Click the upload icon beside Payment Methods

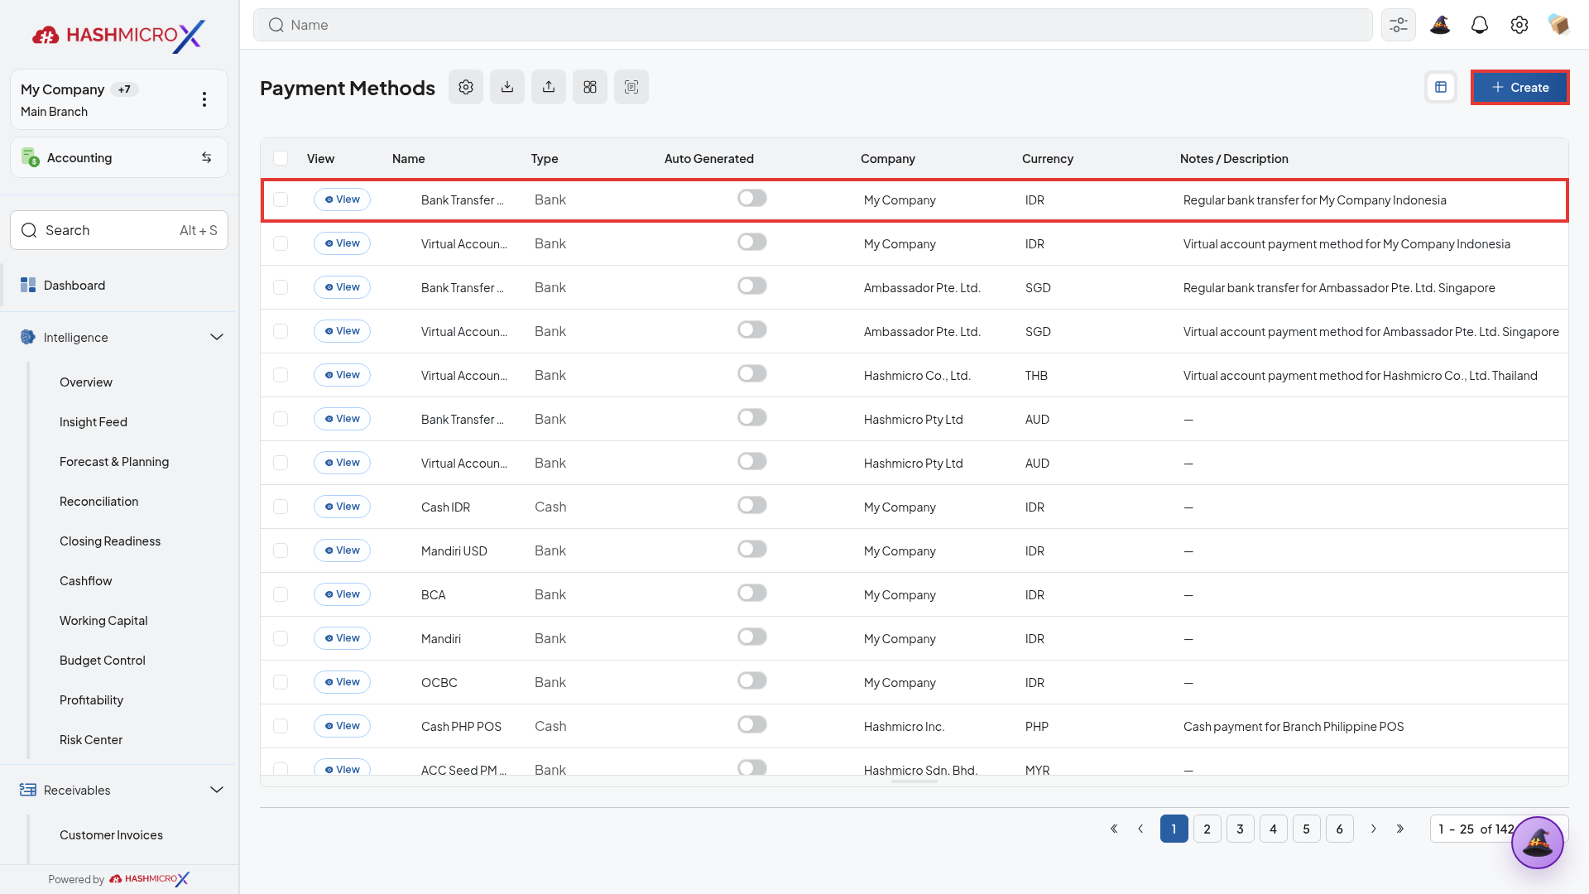(549, 87)
